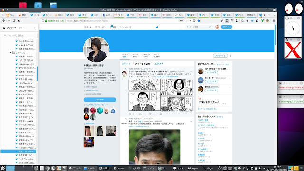Screen dimensions: 304x171
Task: Open Twitter messages envelope
Action: (125, 27)
